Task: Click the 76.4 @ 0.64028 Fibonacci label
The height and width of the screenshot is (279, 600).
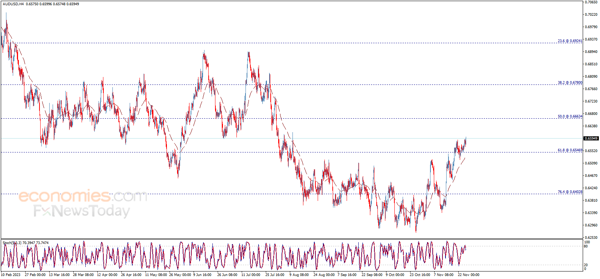Action: (570, 192)
